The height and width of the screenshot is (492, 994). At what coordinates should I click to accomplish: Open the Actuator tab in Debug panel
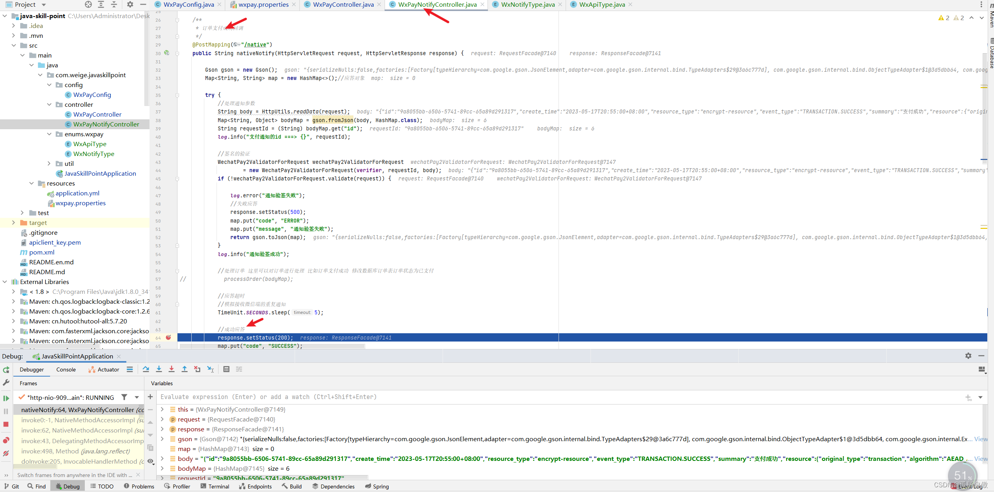coord(104,369)
